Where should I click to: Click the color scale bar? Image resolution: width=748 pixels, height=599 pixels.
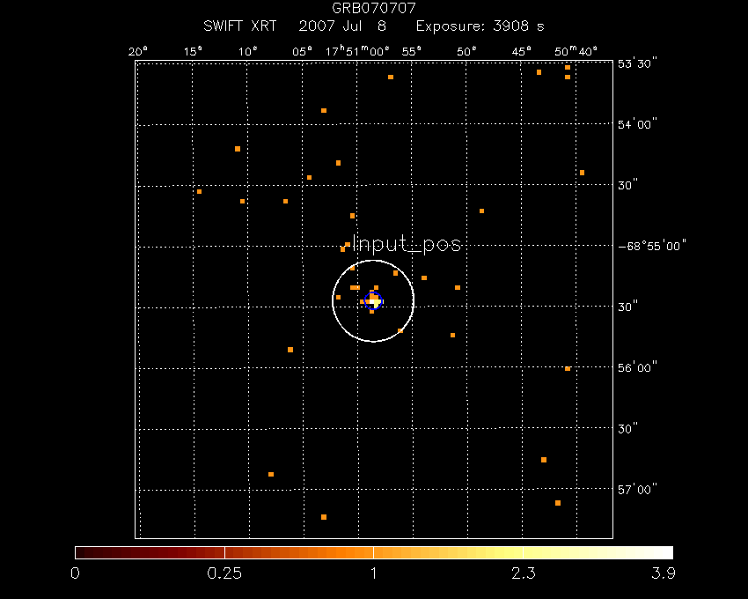[374, 552]
